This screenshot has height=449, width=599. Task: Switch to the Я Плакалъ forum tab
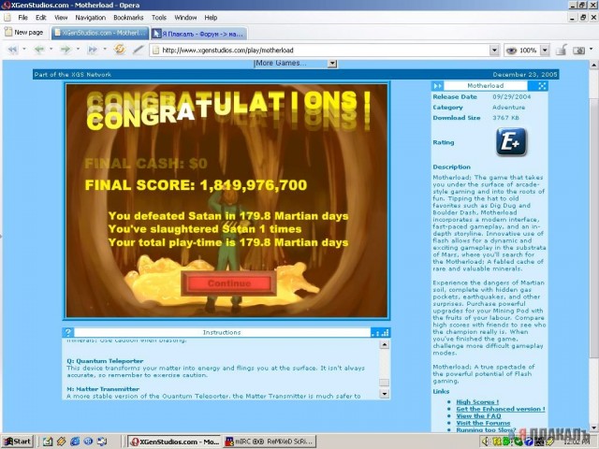(199, 34)
